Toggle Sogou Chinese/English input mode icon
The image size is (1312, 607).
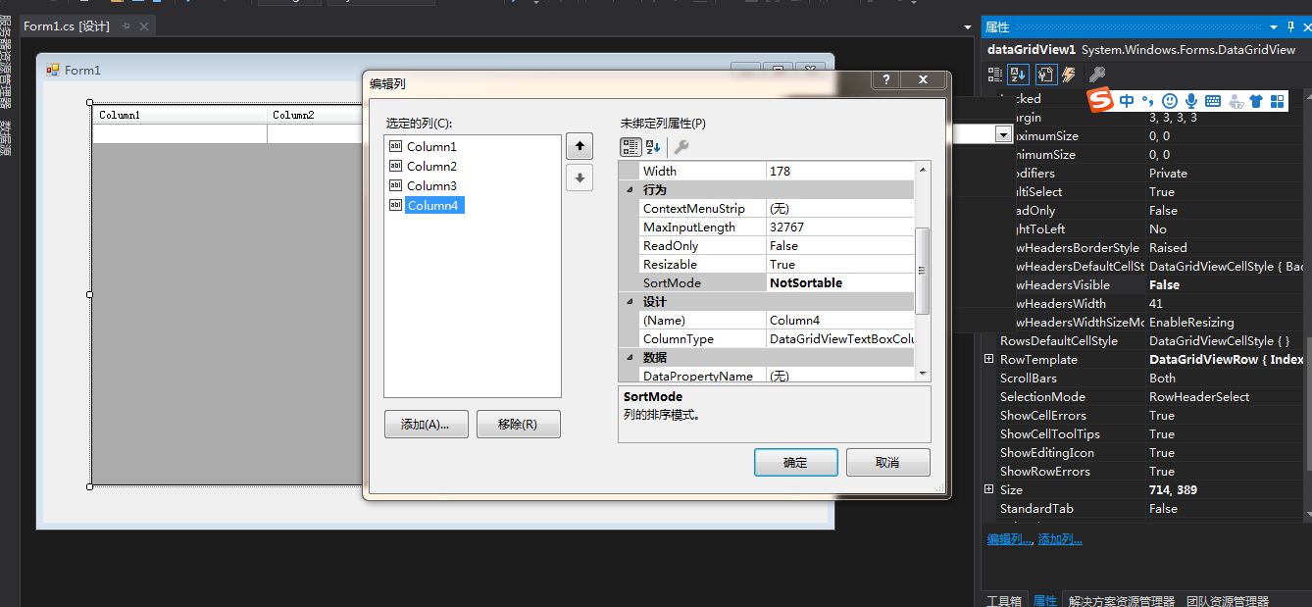pyautogui.click(x=1128, y=99)
